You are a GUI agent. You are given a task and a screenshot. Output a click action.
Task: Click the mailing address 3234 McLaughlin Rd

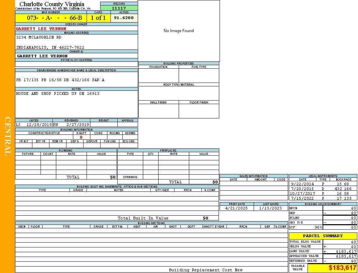click(39, 37)
